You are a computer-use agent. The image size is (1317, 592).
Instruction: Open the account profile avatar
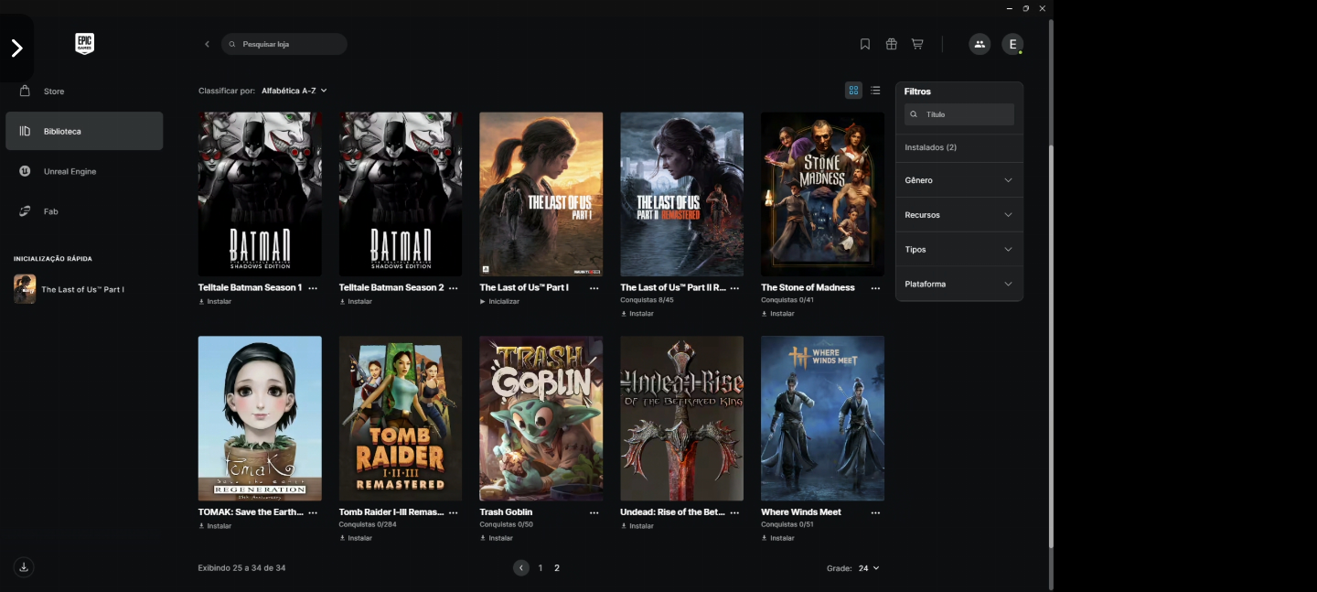[x=1012, y=44]
